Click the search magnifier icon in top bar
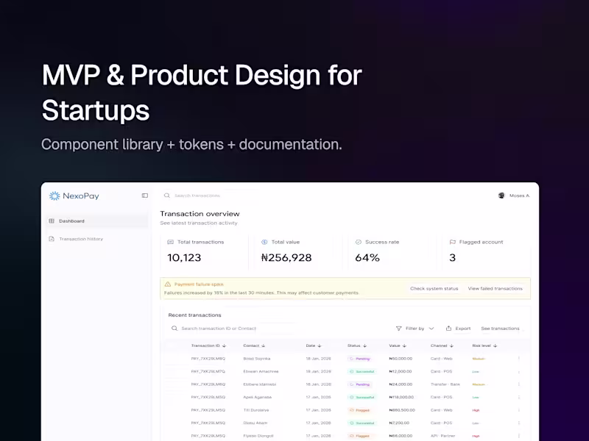This screenshot has width=589, height=441. 166,196
